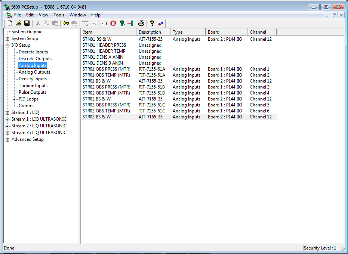This screenshot has width=348, height=254.
Task: Restore the inner document window
Action: (334, 15)
